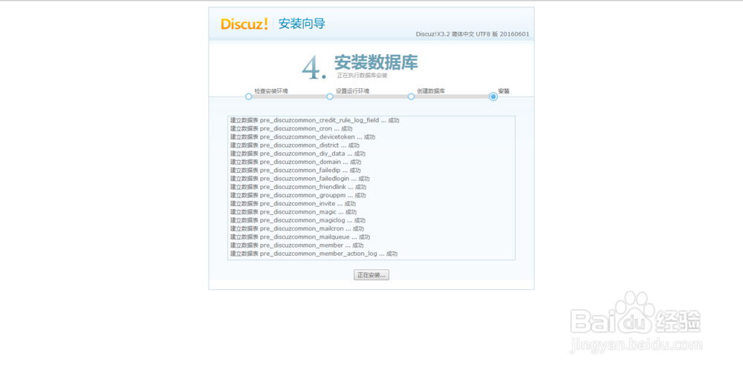Image resolution: width=743 pixels, height=370 pixels.
Task: Click the 安装 step label
Action: 504,91
